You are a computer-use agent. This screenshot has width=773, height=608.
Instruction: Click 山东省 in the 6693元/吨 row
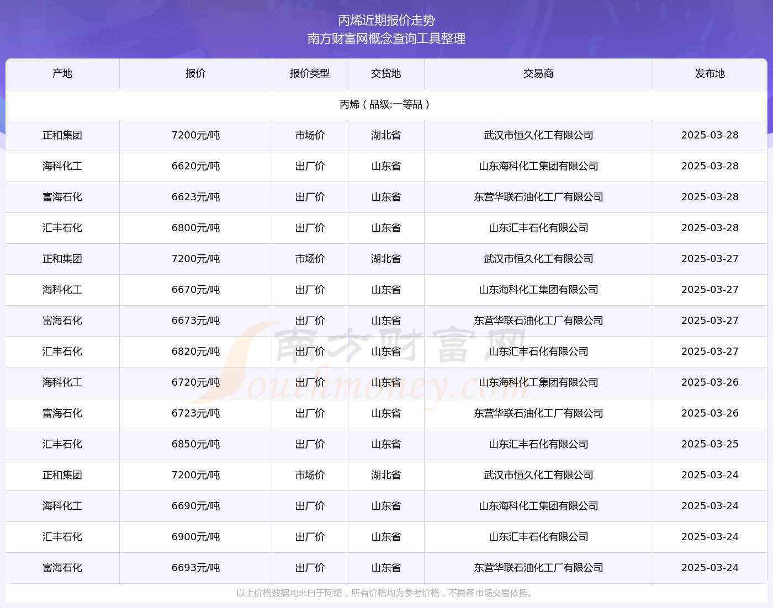pos(386,568)
